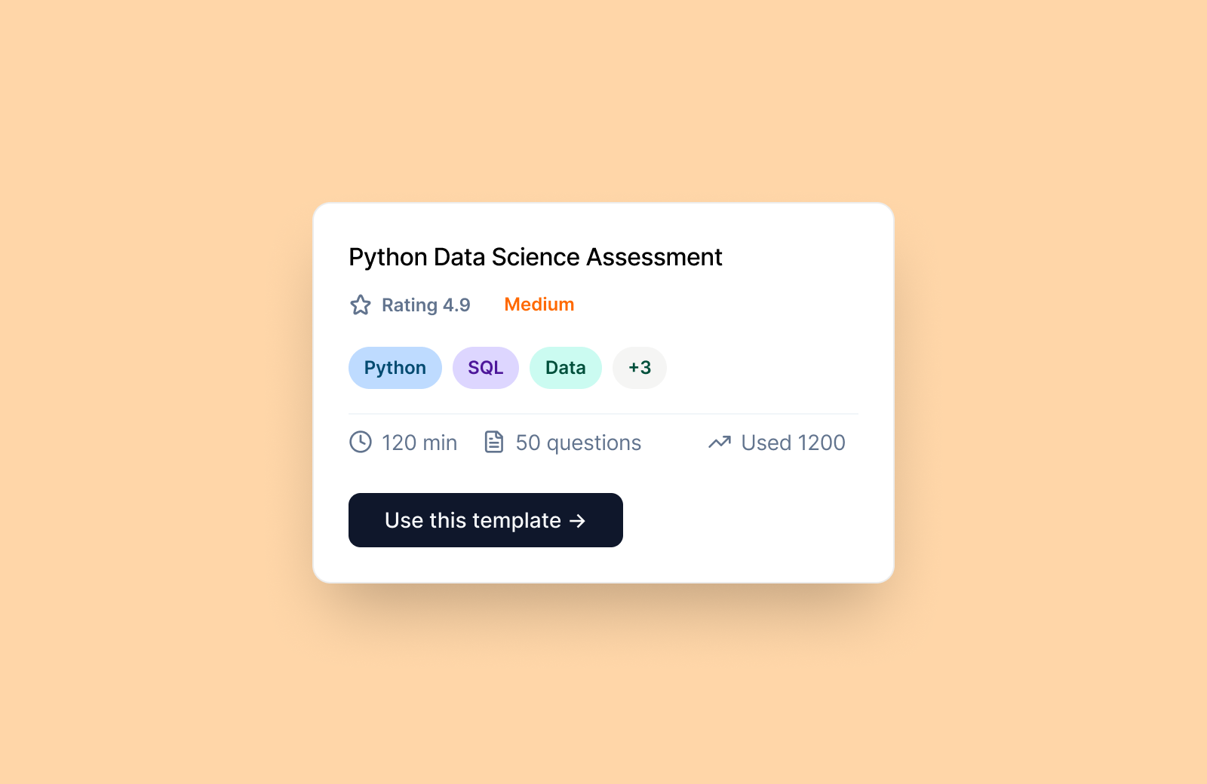Click the arrow icon inside the template button
1207x784 pixels.
tap(578, 520)
